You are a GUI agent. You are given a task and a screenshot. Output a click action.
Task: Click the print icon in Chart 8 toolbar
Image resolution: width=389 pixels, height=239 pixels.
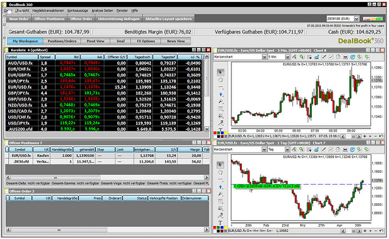click(x=345, y=57)
